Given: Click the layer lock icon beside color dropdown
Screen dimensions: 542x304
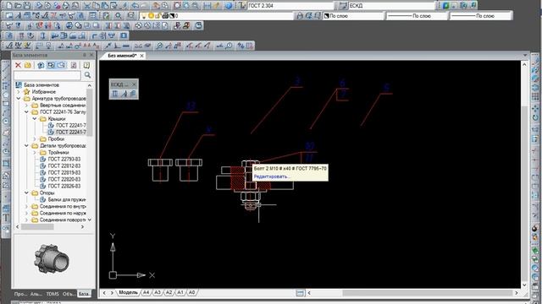Looking at the screenshot, I should click(x=300, y=15).
